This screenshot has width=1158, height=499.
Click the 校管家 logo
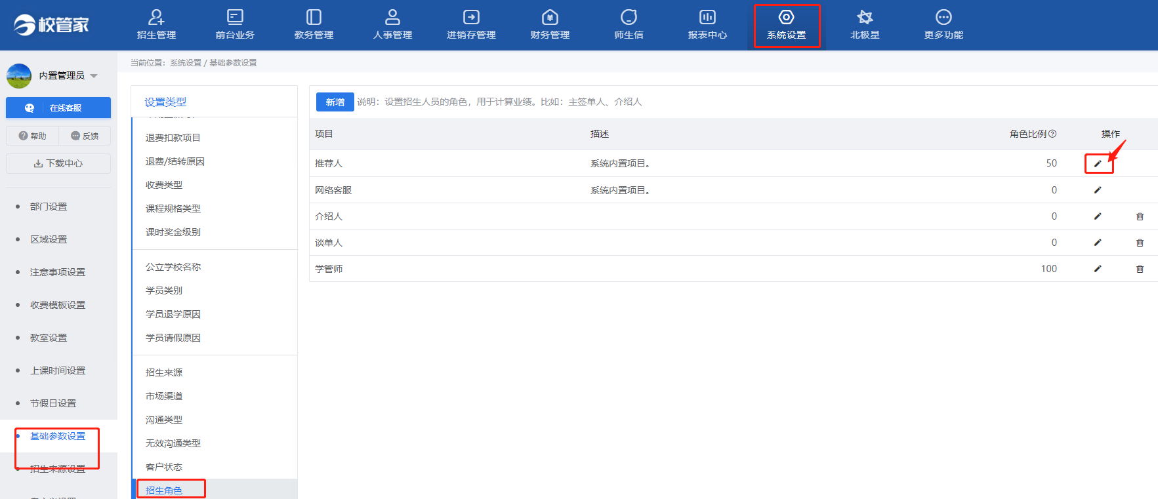tap(51, 25)
